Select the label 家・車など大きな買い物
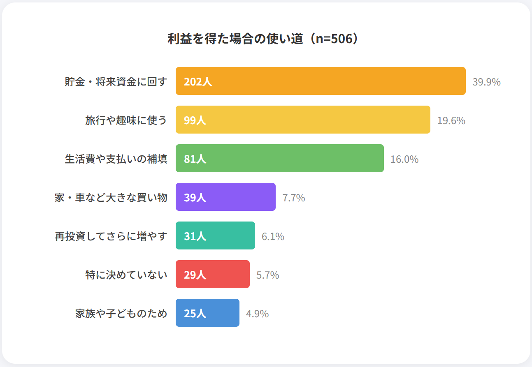 point(111,198)
